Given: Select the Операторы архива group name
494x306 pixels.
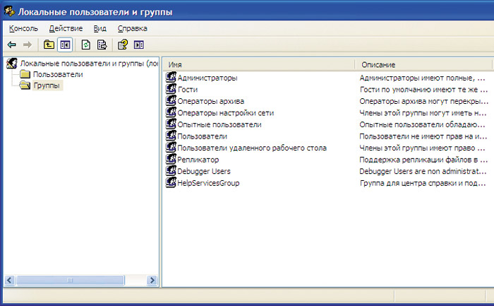Looking at the screenshot, I should coord(211,101).
